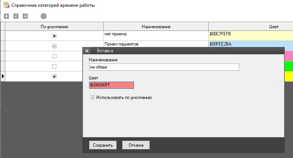Click the Наименование field containing на обеде
The image size is (293, 158).
[164, 67]
